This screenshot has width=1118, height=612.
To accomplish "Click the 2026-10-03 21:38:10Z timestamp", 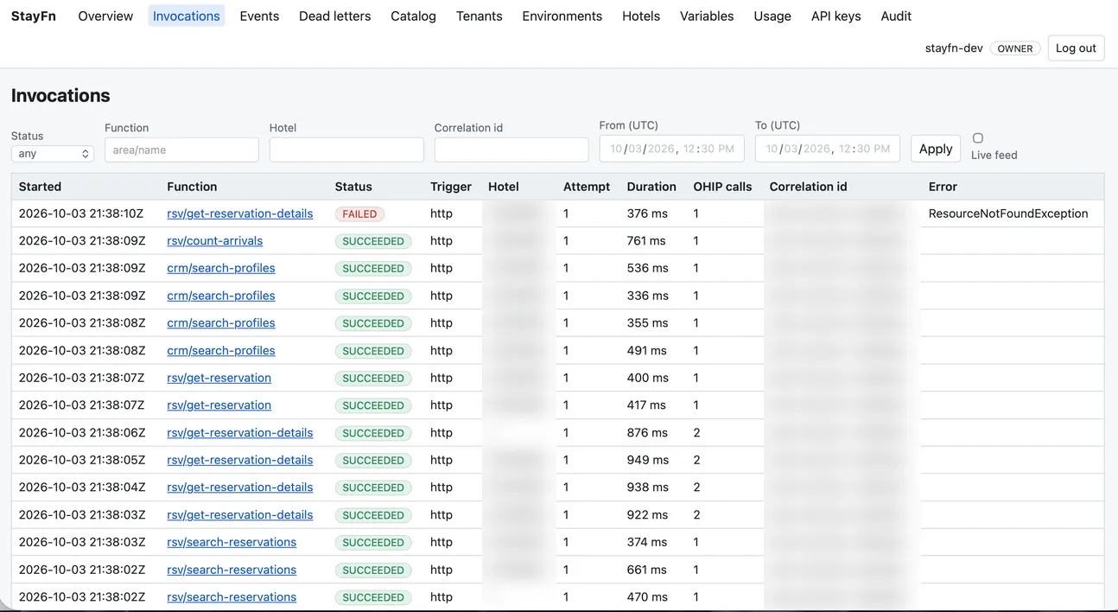I will click(x=82, y=214).
